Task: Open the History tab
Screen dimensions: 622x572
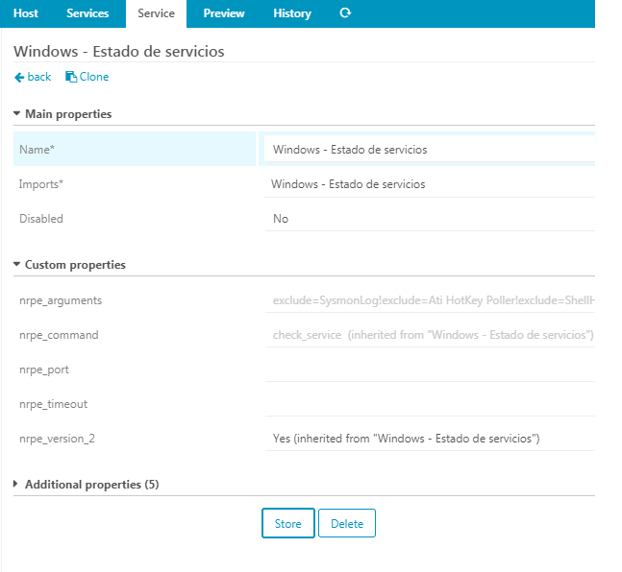Action: 292,13
